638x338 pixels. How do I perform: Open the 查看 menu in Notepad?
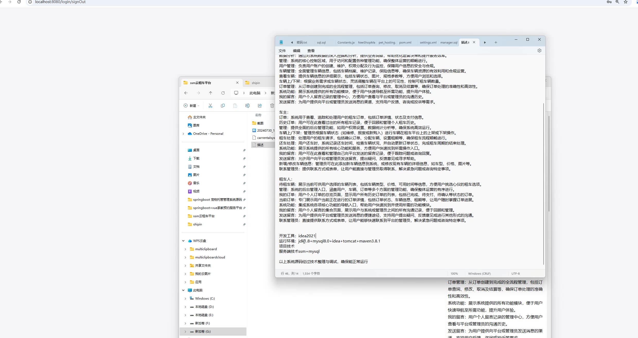point(311,51)
